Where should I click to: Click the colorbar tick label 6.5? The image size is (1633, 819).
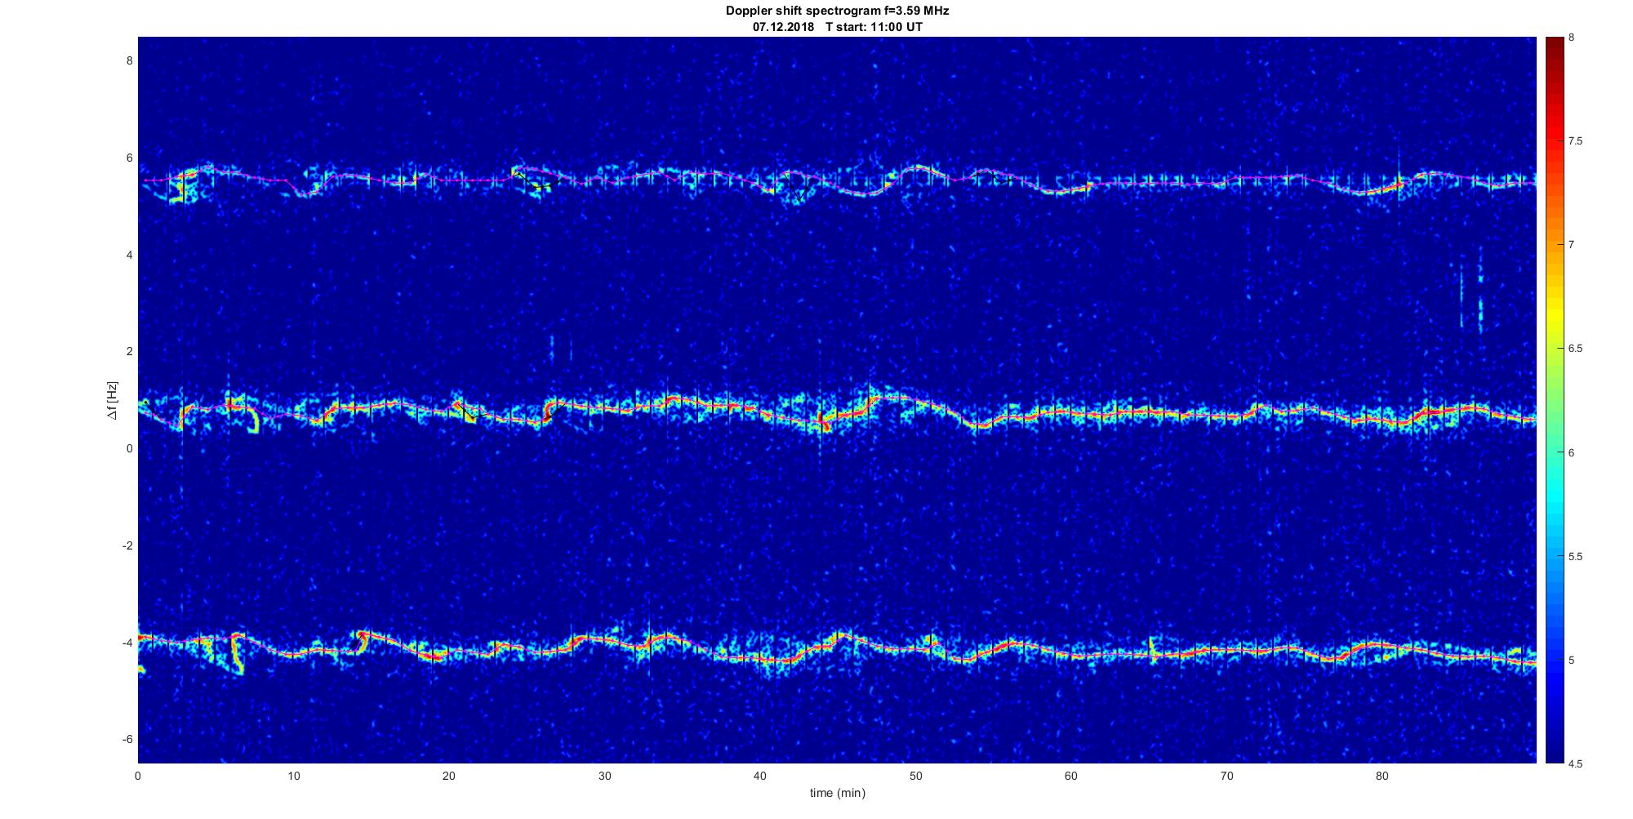[x=1576, y=349]
